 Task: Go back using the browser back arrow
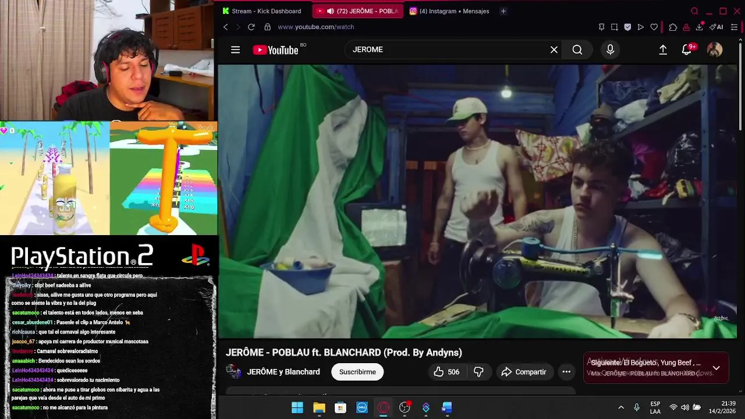226,27
